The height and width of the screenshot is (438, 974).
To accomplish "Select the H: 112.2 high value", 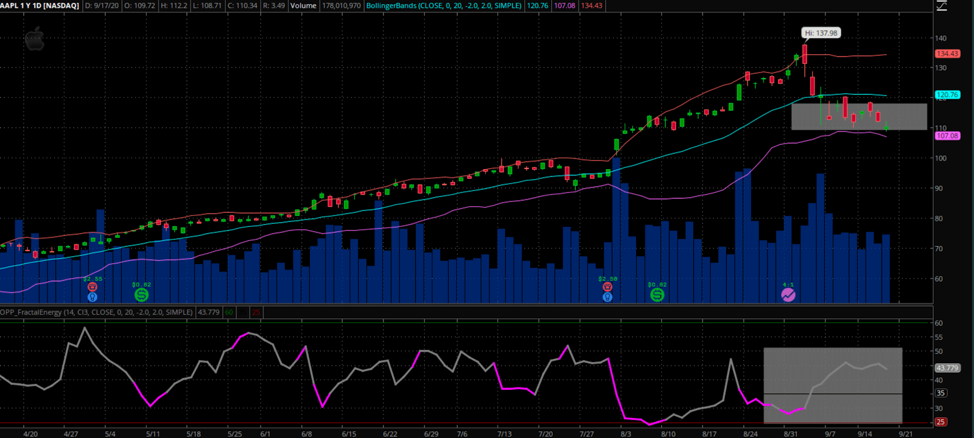I will (x=174, y=5).
